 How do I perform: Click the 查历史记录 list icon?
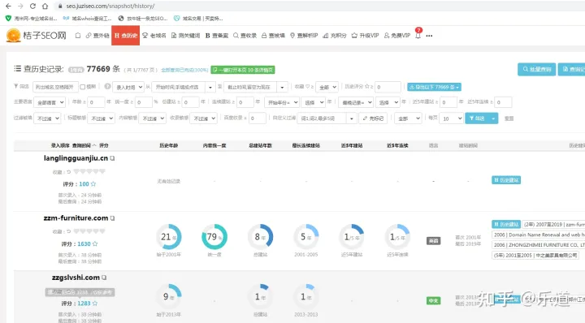17,69
